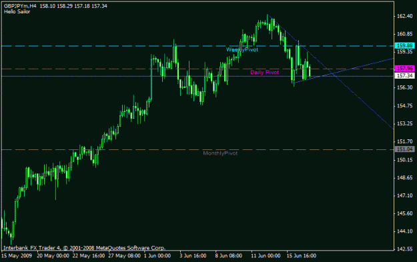Click the Interbank FX Trader 4 copyright text
This screenshot has height=262, width=417.
pos(84,248)
